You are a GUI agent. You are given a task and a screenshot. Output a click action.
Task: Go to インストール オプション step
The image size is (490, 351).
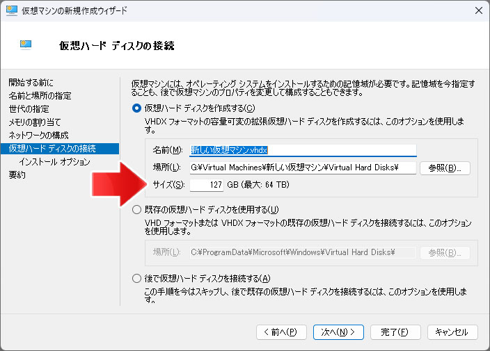pos(55,162)
